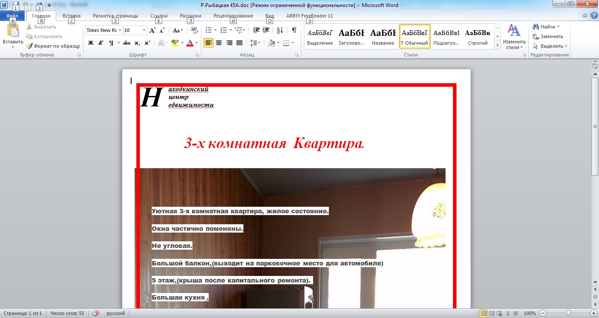Switch to web document view in status bar
Viewport: 599px width, 318px height.
click(x=499, y=313)
